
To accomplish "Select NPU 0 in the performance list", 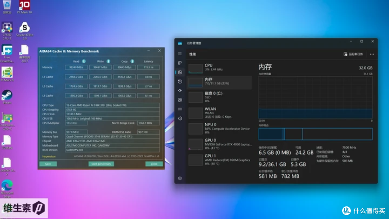I will pyautogui.click(x=220, y=128).
